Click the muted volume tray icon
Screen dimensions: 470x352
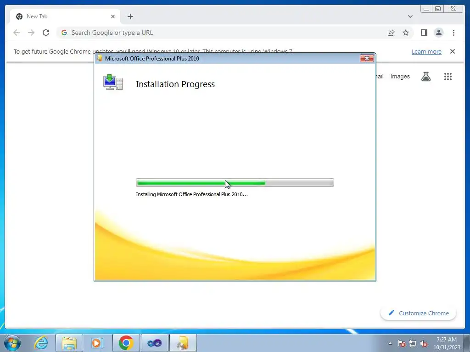tap(424, 343)
